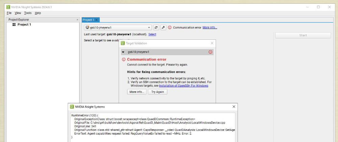Click the ErrorText line in the error message
338x142 pixels.
[133, 134]
